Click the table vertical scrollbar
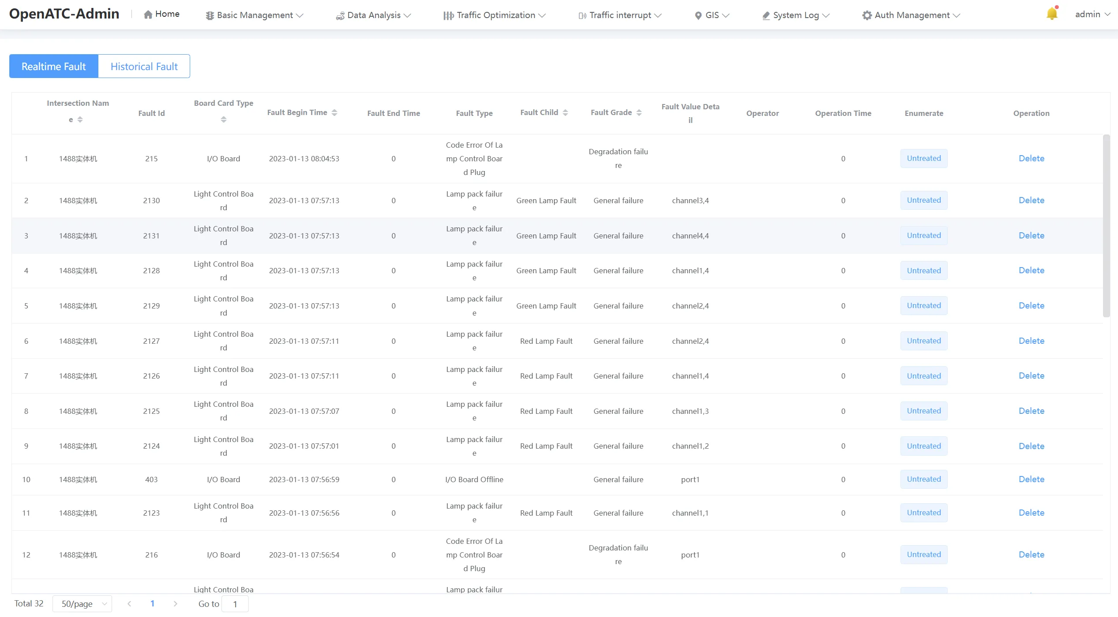This screenshot has width=1118, height=617. pyautogui.click(x=1106, y=226)
